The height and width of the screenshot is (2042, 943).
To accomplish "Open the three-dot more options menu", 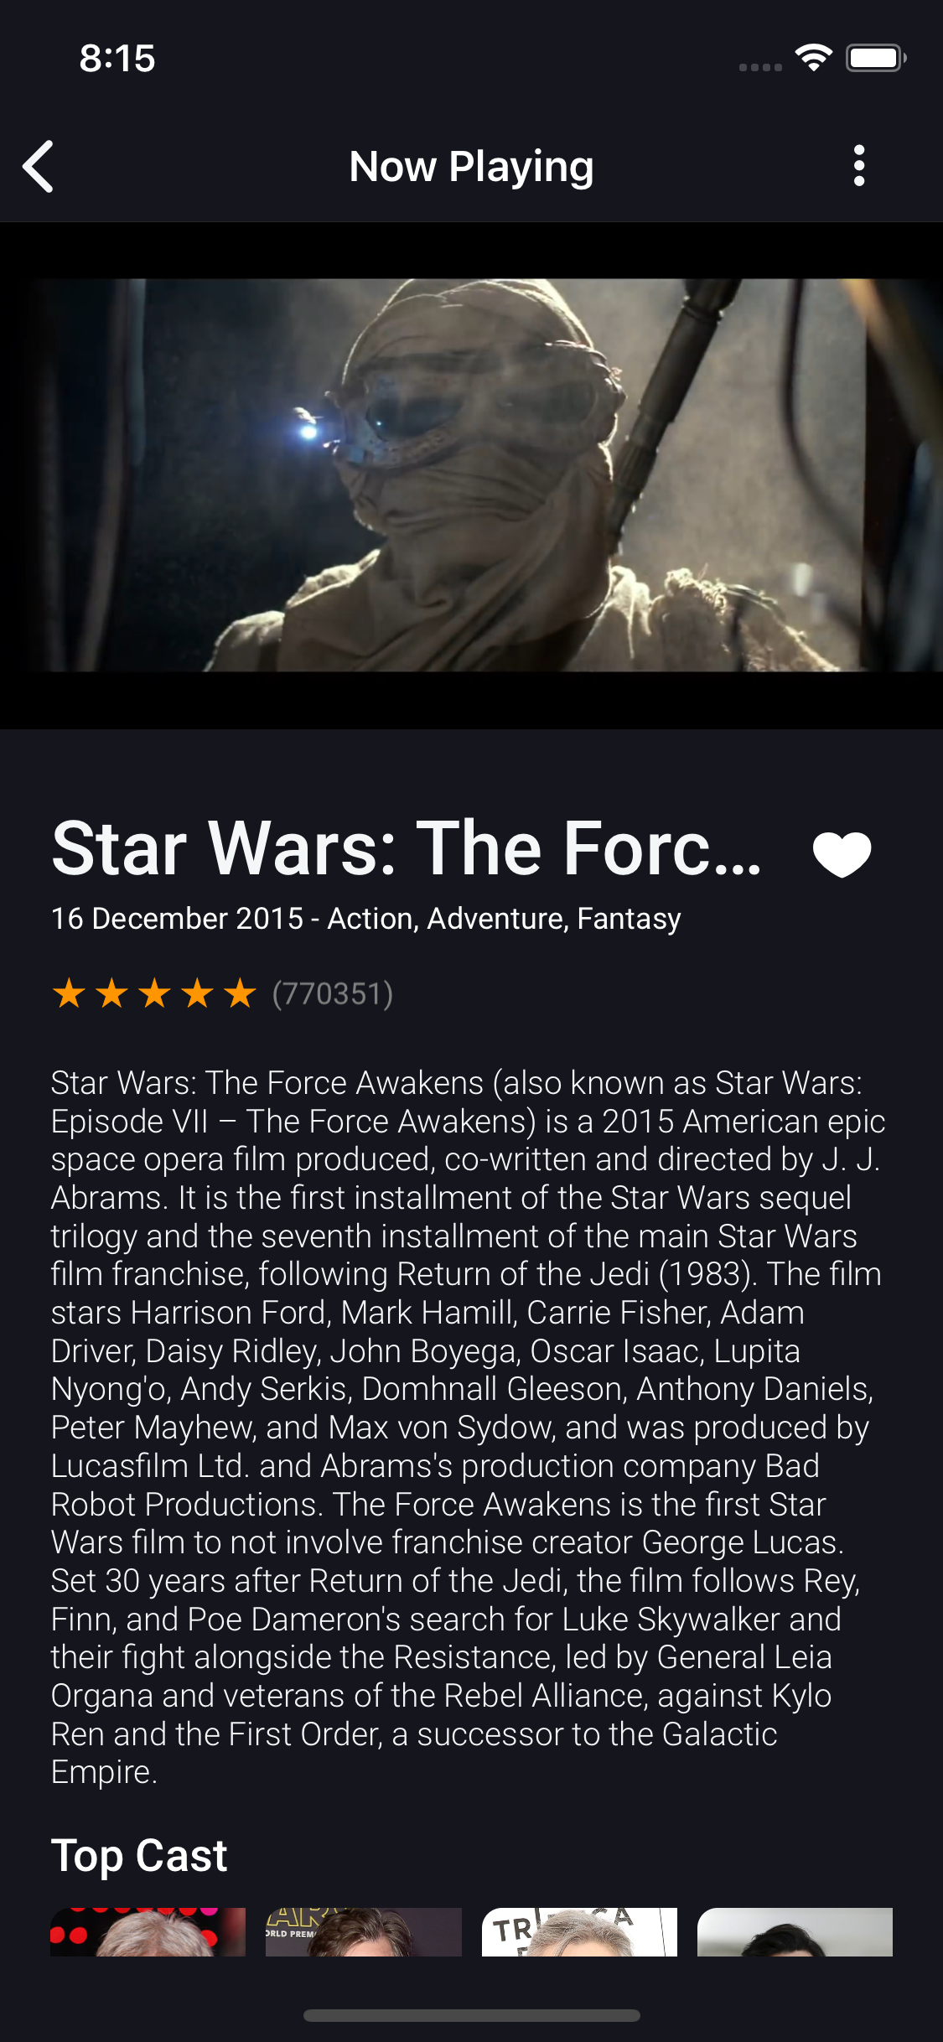I will coord(858,166).
